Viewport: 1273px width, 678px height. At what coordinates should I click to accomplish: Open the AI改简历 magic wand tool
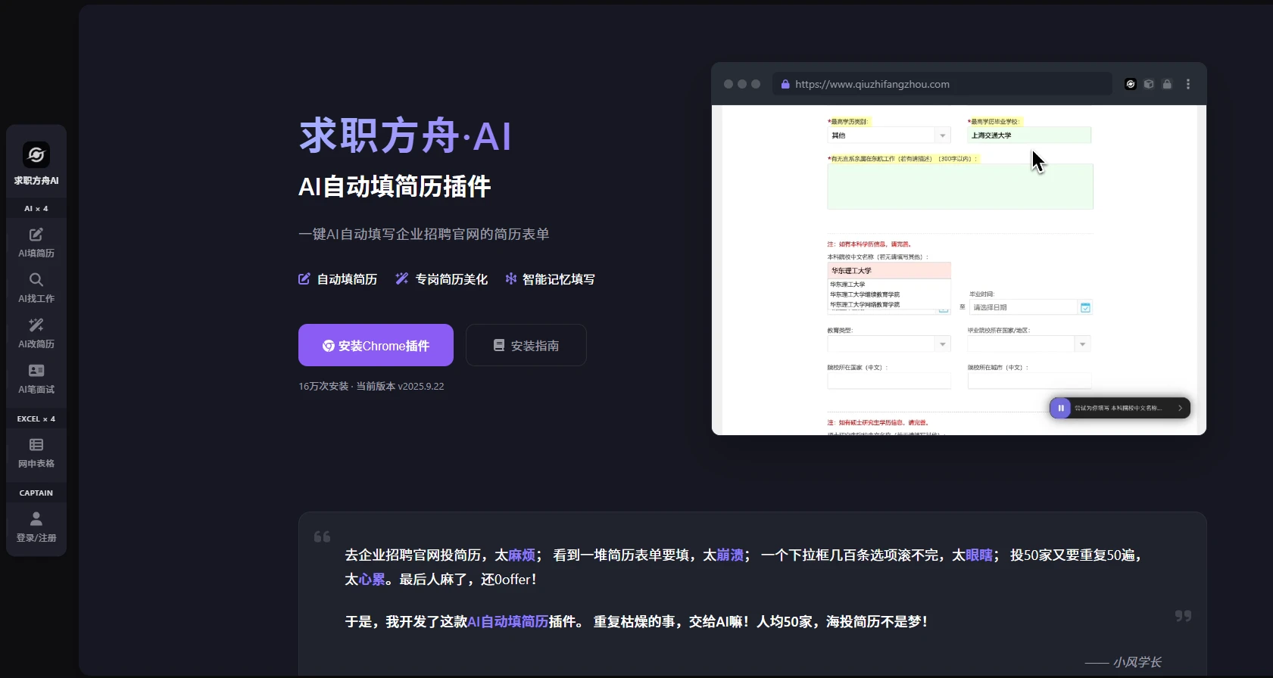pos(36,325)
